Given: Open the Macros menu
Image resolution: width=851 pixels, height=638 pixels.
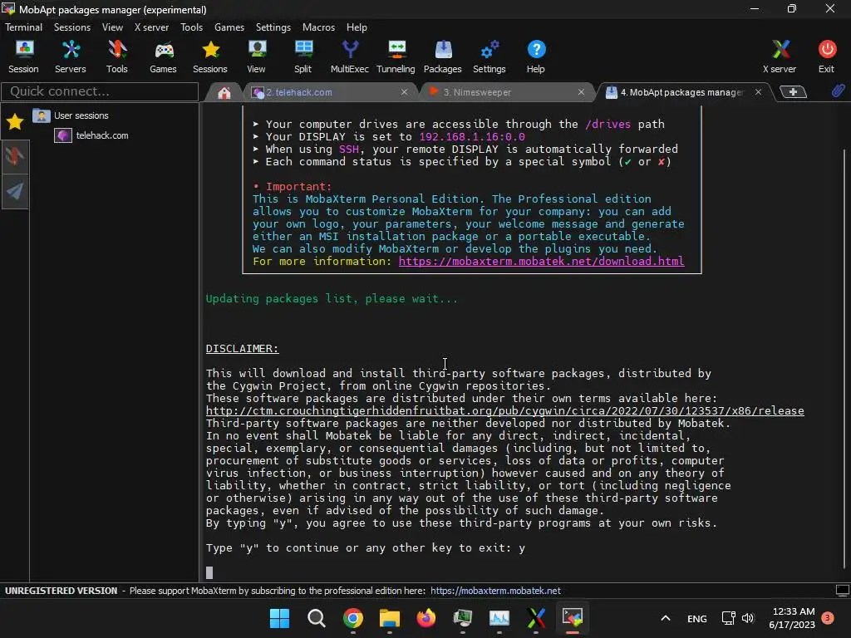Looking at the screenshot, I should (318, 27).
